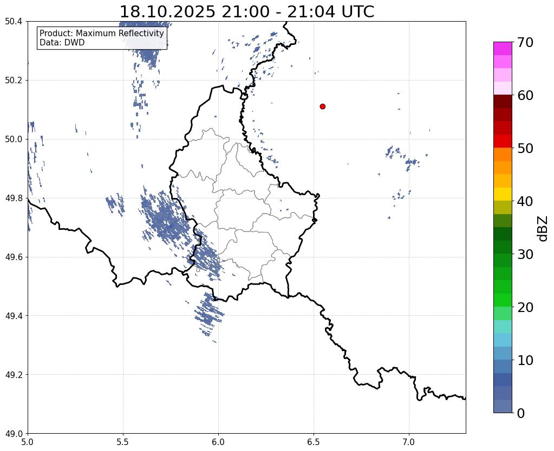The height and width of the screenshot is (451, 554).
Task: Click the yellow 40 dBZ colorbar segment
Action: coord(503,194)
